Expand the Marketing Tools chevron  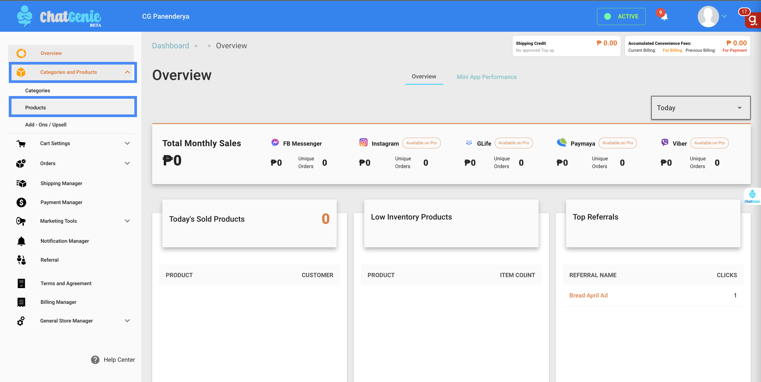[x=127, y=221]
